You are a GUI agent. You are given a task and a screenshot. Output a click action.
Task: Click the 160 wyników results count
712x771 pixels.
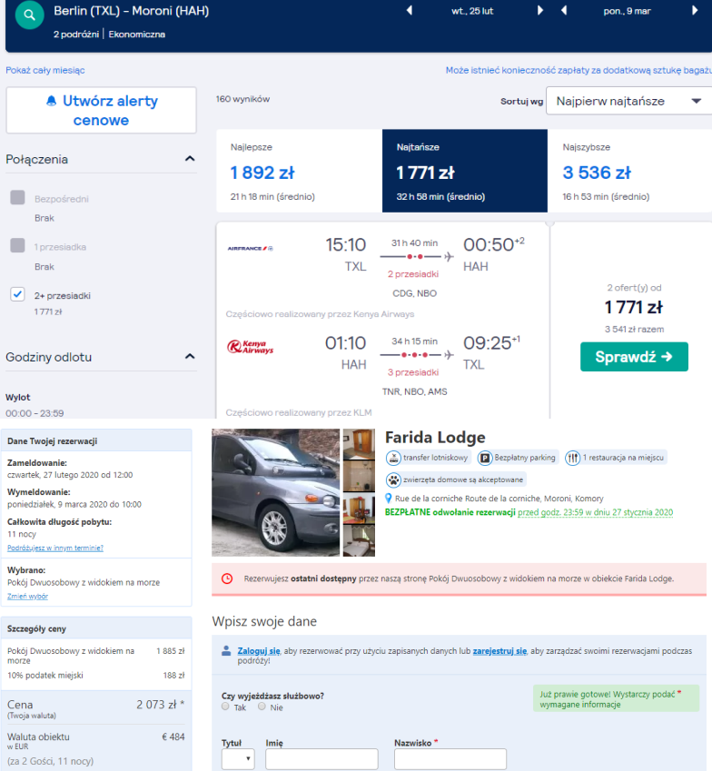coord(242,99)
